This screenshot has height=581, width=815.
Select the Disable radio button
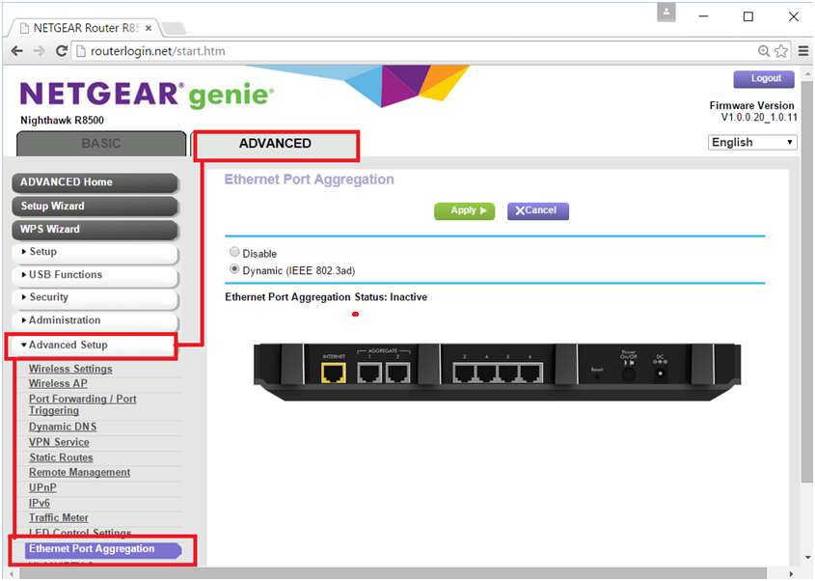tap(234, 252)
